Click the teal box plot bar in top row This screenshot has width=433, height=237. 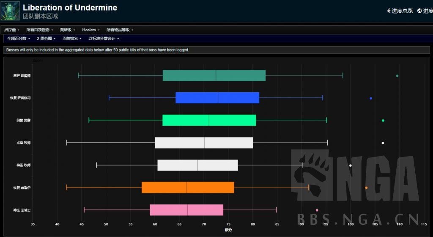pyautogui.click(x=214, y=75)
